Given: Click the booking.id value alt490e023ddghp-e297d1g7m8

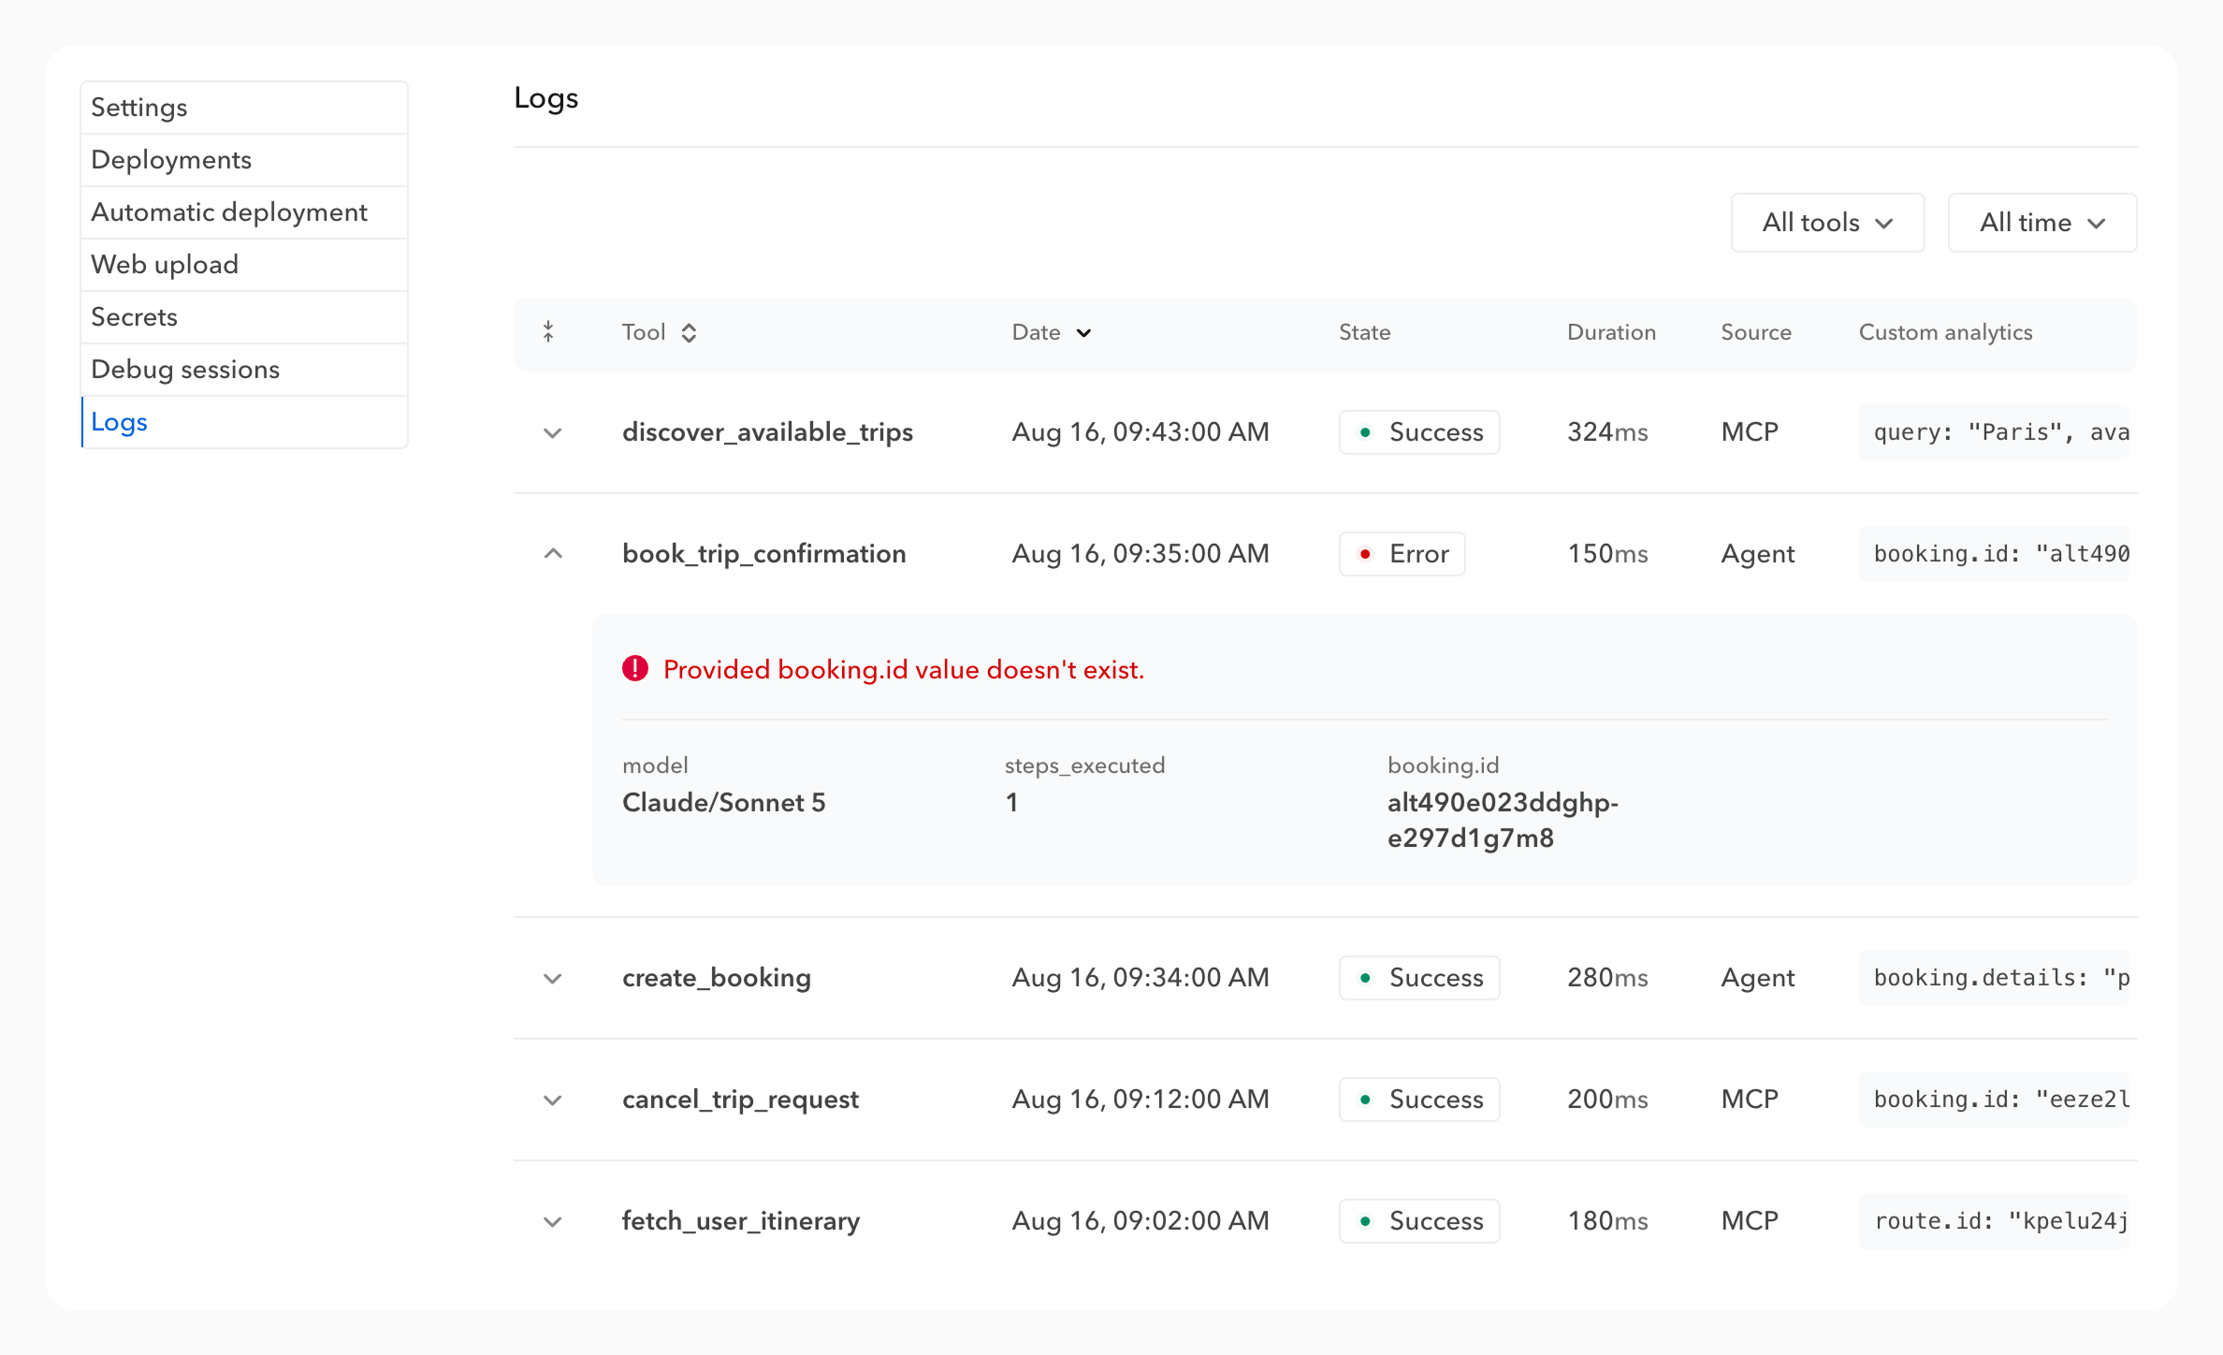Looking at the screenshot, I should [x=1503, y=821].
